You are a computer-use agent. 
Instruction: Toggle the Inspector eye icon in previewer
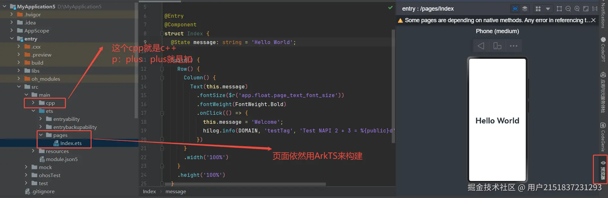515,9
